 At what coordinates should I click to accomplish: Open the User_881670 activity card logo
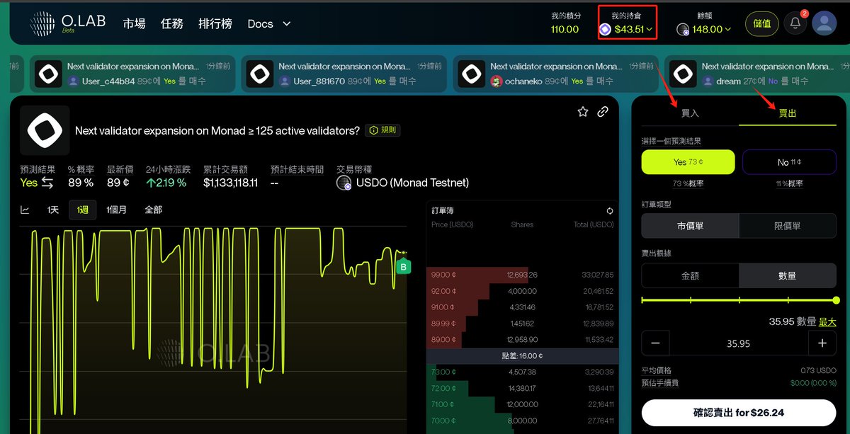pos(261,74)
